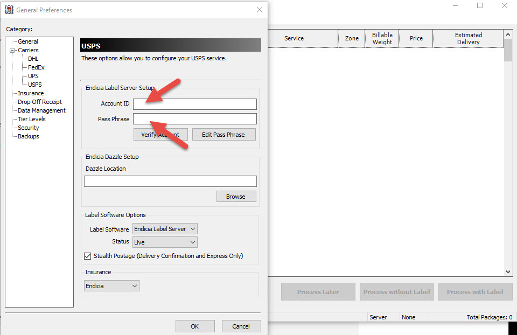Confirm preferences with the OK button
Screen dimensions: 517x335
195,326
